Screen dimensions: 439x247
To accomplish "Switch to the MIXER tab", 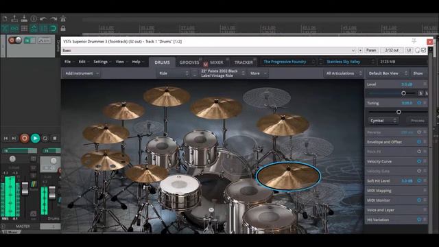I will (x=217, y=62).
